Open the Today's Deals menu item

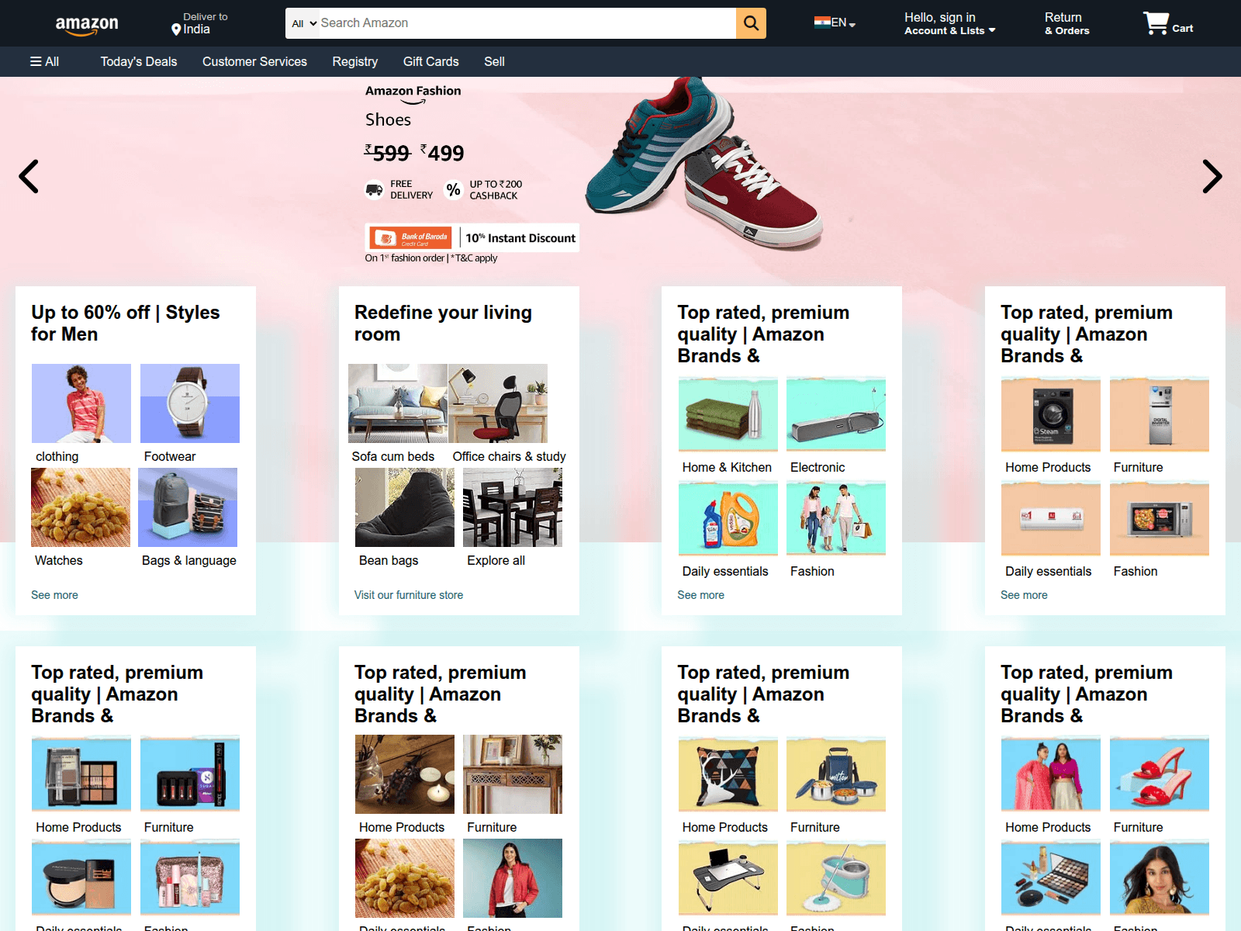[139, 61]
